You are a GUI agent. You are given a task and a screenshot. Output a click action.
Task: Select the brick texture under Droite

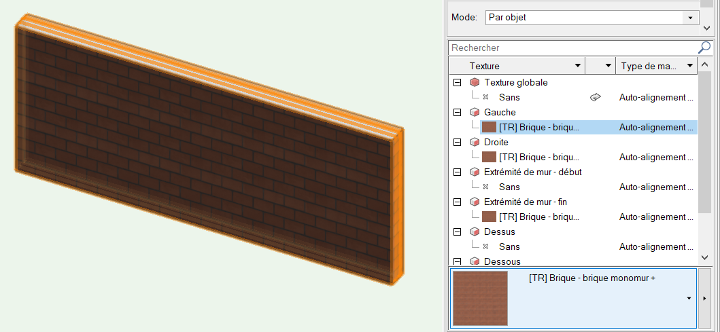pyautogui.click(x=538, y=157)
